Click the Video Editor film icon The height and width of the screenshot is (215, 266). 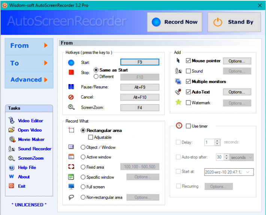(12, 120)
